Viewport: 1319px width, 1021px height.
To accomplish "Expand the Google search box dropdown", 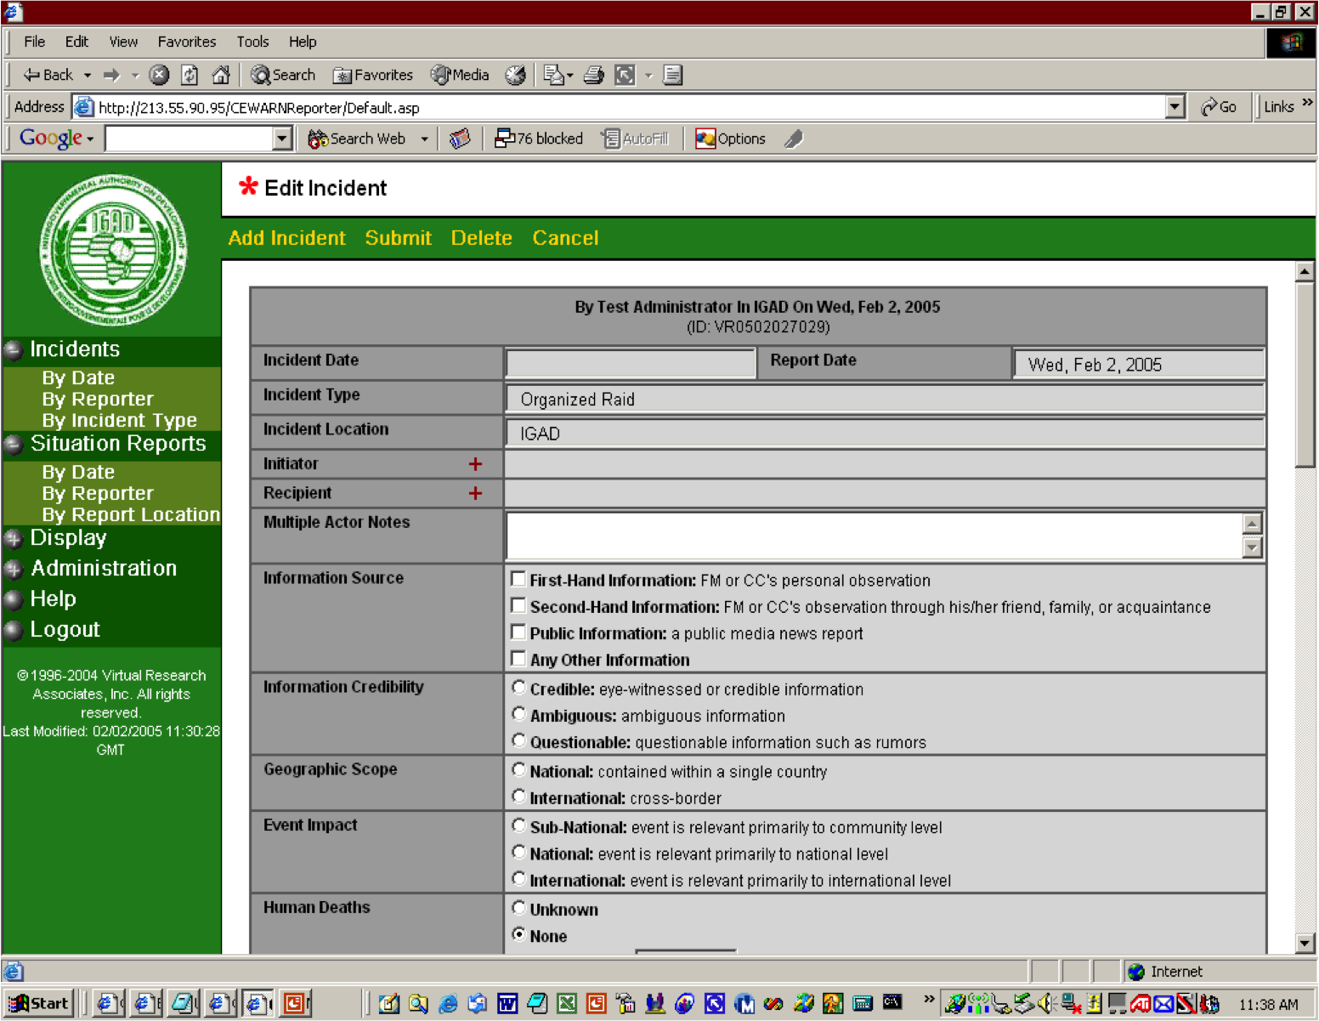I will (282, 139).
